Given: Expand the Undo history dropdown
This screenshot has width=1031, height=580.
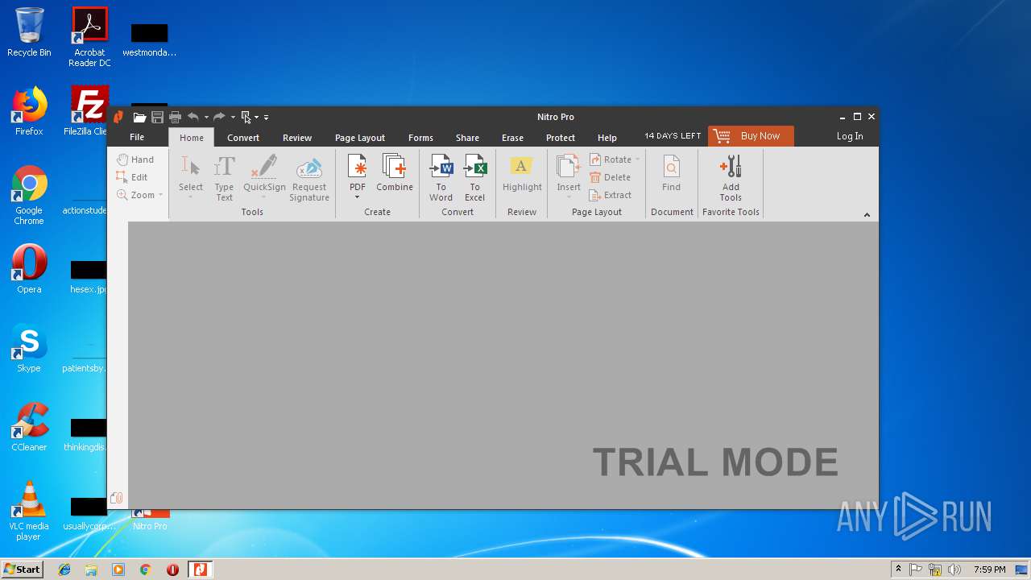Looking at the screenshot, I should click(x=206, y=118).
